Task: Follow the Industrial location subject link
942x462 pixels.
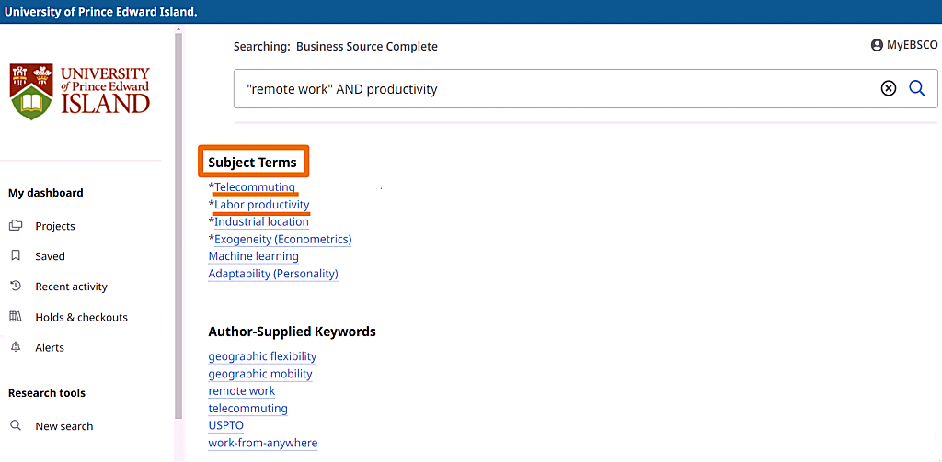Action: pos(261,221)
